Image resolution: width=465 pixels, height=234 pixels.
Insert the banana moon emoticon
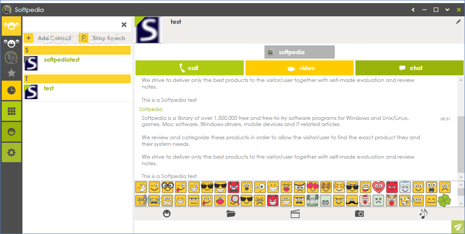point(142,187)
